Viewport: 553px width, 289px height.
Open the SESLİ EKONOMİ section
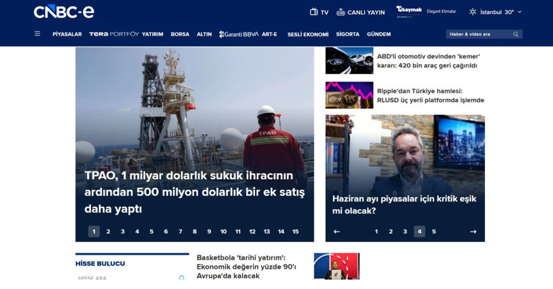pos(308,34)
